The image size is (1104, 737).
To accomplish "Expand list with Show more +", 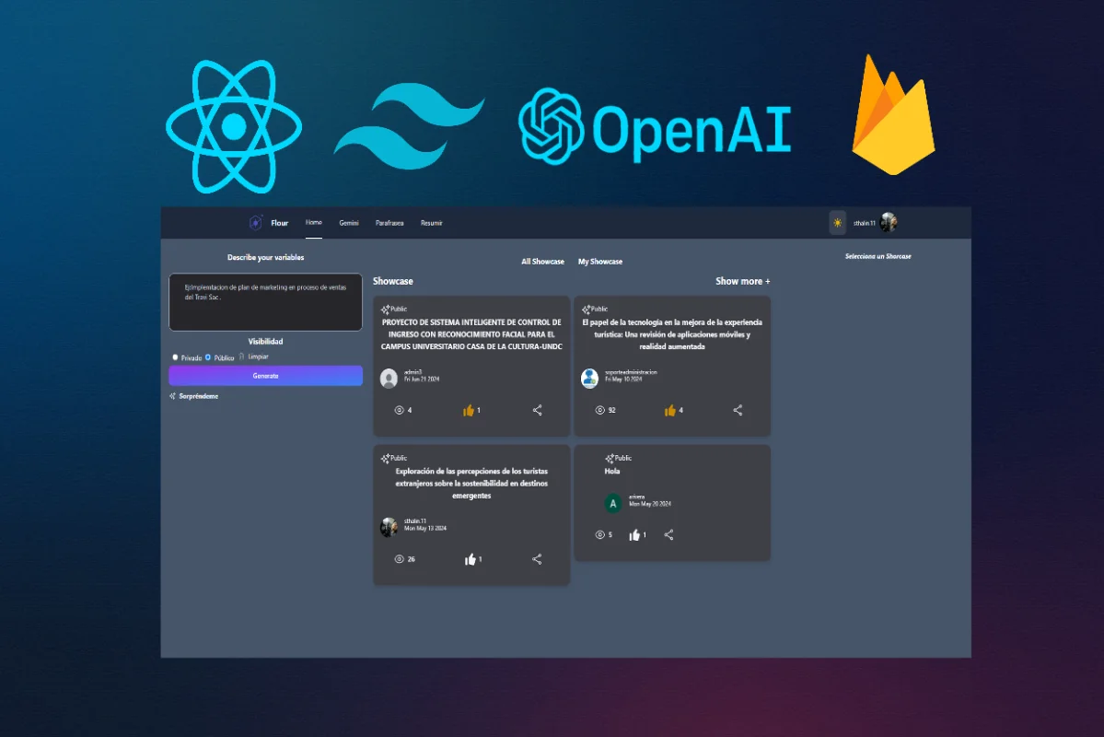I will point(742,281).
